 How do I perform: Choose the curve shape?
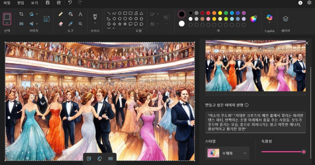(114, 13)
